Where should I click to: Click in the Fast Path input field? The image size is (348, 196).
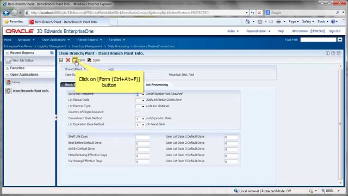[x=318, y=40]
